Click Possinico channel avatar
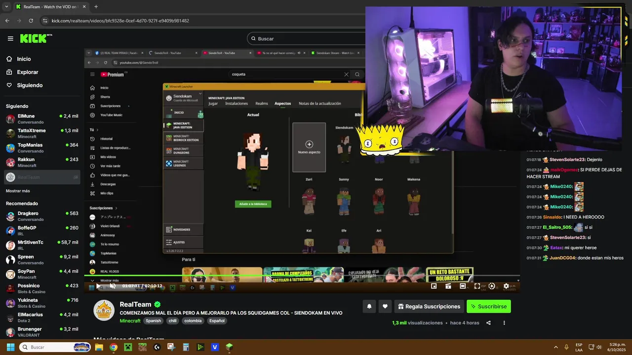 [10, 288]
